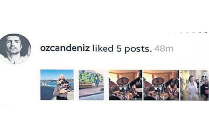The width and height of the screenshot is (209, 138).
Task: Open the first drum kit post thumbnail
Action: coord(125,85)
